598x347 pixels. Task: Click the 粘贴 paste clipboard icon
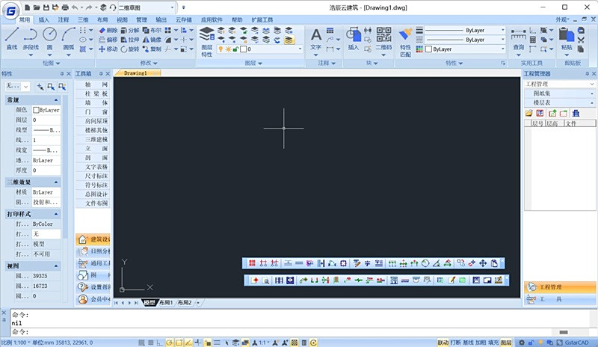567,39
